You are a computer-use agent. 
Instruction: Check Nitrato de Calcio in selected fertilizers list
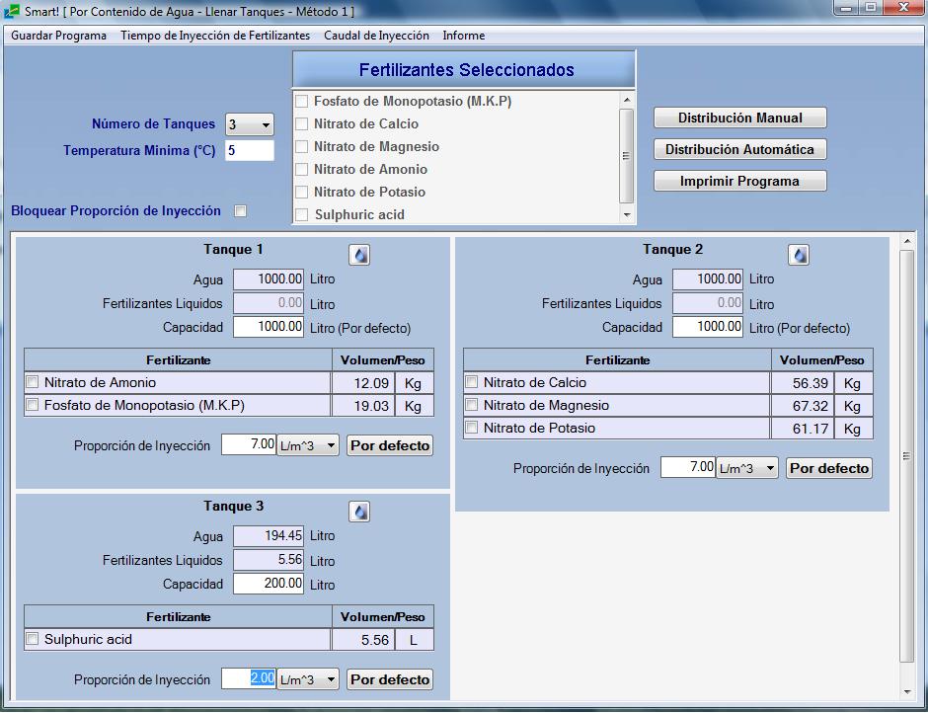pyautogui.click(x=302, y=123)
